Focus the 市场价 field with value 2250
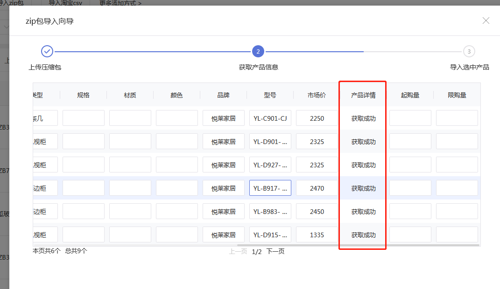Image resolution: width=500 pixels, height=289 pixels. (x=317, y=118)
